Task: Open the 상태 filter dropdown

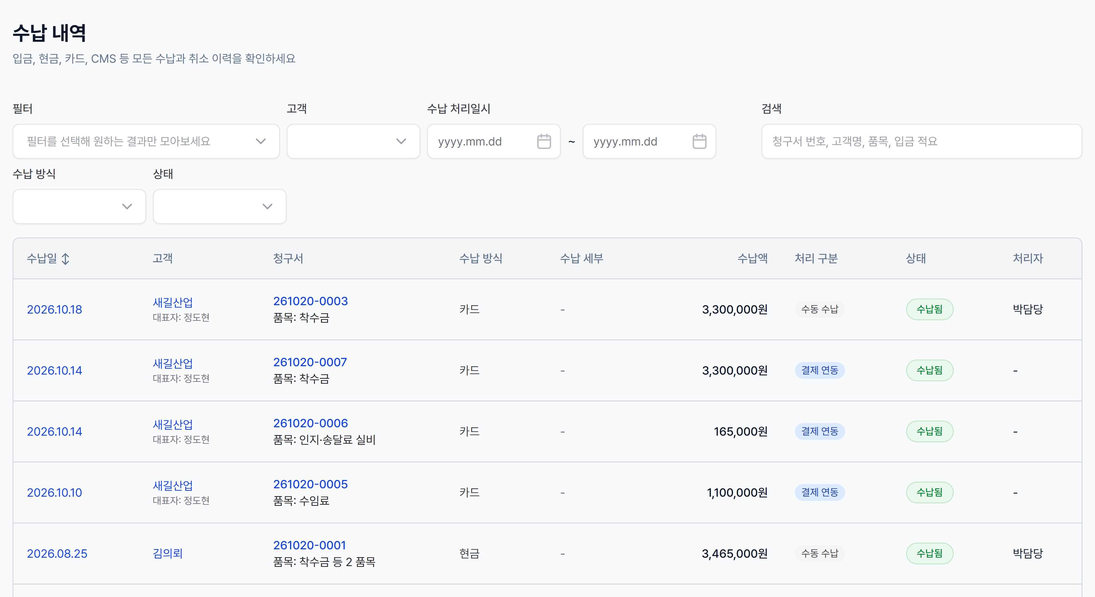Action: pos(220,206)
